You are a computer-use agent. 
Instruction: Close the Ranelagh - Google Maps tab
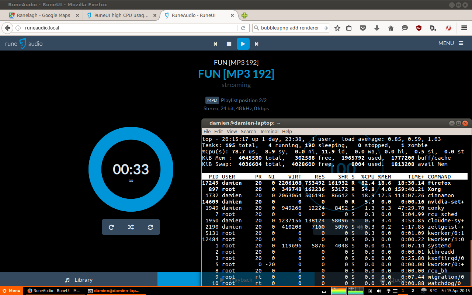(77, 15)
